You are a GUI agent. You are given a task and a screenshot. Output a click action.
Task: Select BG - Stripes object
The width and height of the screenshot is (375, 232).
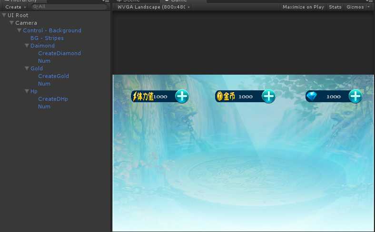point(47,38)
